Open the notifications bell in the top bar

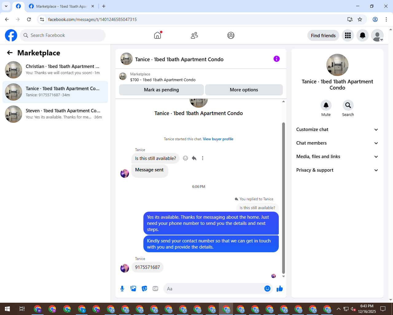coord(363,35)
